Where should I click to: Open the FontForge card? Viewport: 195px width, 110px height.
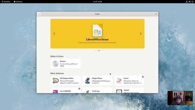[x=97, y=90]
